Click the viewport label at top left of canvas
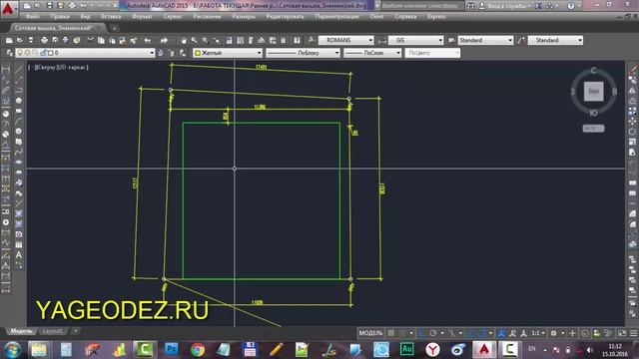Image resolution: width=639 pixels, height=359 pixels. (x=58, y=67)
